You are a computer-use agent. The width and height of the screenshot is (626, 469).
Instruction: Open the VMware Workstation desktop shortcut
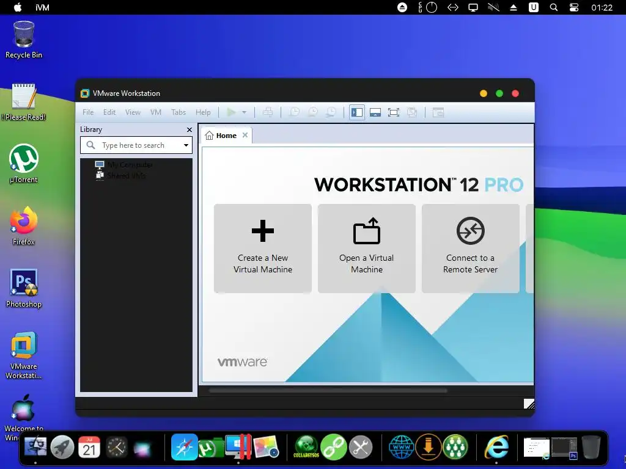pos(24,355)
